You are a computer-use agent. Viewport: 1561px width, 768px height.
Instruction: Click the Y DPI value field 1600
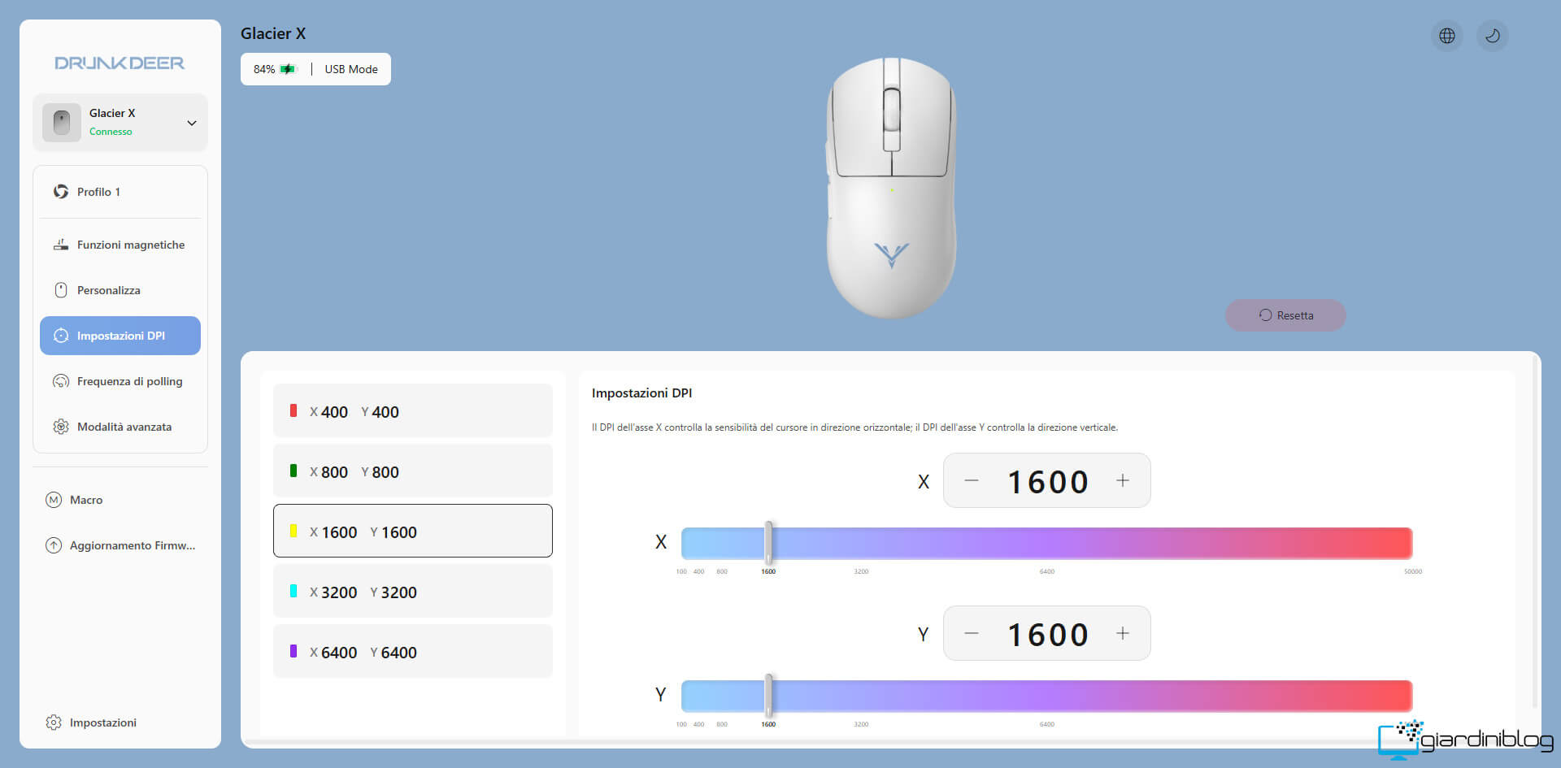(1047, 635)
